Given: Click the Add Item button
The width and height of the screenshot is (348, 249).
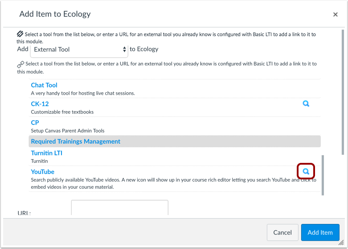Looking at the screenshot, I should tap(320, 232).
